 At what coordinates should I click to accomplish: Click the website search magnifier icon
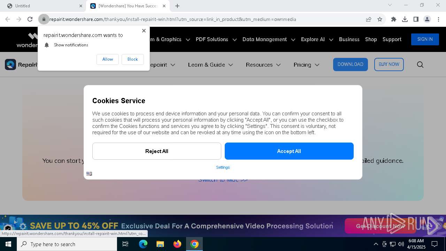point(420,64)
